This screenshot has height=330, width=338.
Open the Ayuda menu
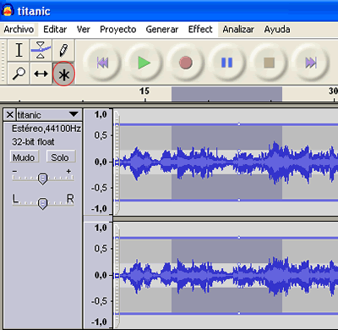tap(277, 29)
